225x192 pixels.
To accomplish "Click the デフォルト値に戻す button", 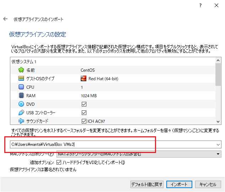I will coord(147,184).
